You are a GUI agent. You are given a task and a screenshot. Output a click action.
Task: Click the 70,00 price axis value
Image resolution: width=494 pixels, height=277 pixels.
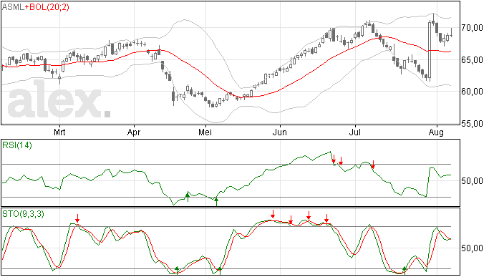tap(472, 28)
